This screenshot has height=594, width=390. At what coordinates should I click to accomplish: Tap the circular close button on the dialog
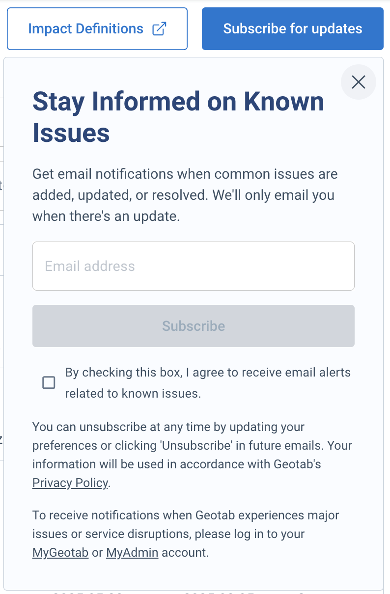[358, 82]
